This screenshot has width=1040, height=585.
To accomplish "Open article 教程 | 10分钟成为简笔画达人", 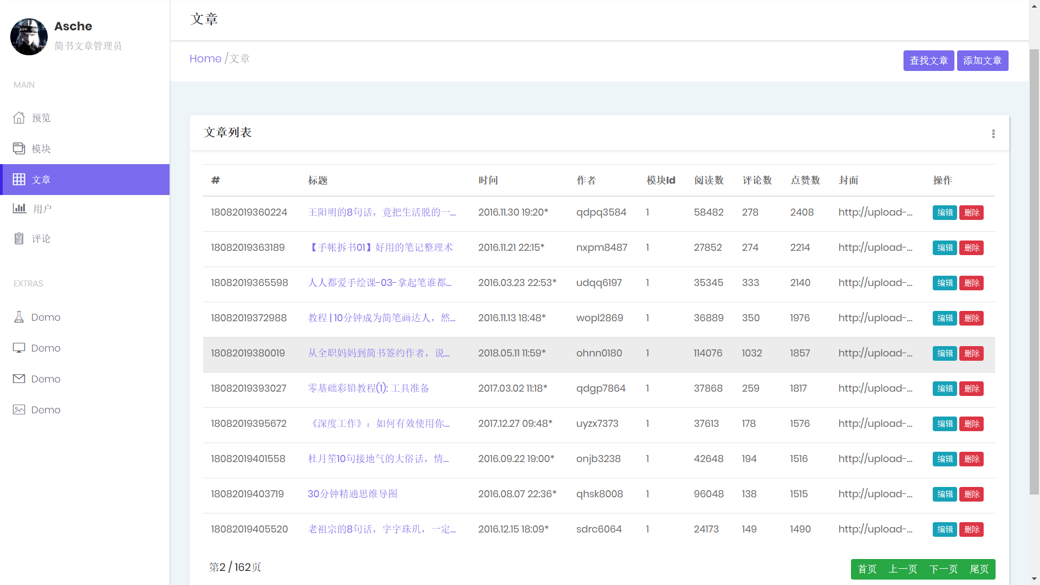I will coord(382,318).
